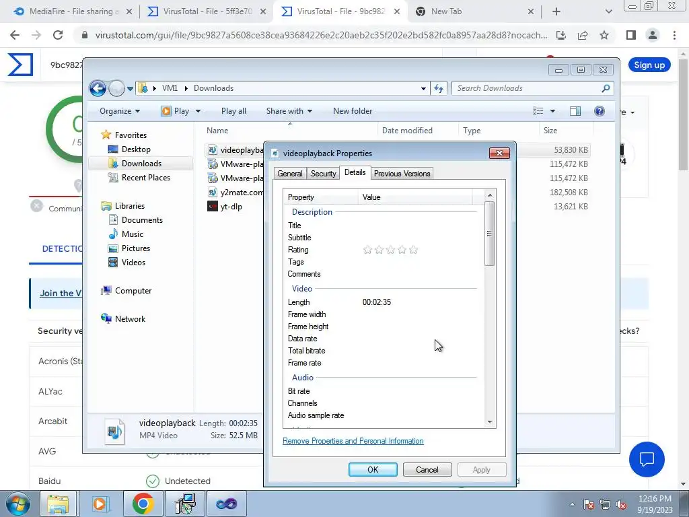Click OK in Properties dialog
Viewport: 689px width, 517px height.
(373, 469)
